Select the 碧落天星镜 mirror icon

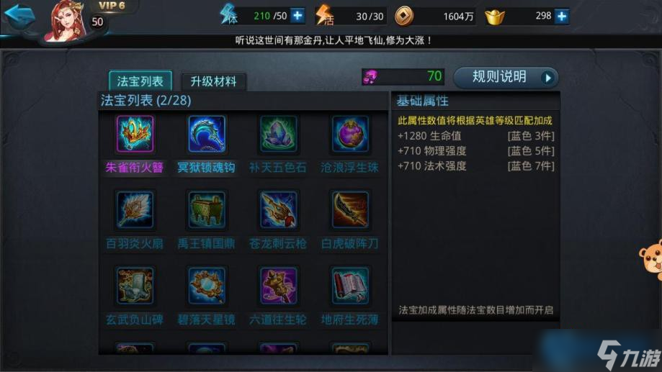coord(207,286)
